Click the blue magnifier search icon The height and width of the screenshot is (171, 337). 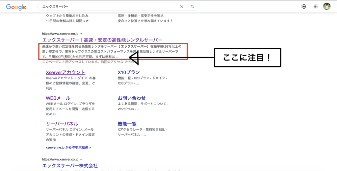193,7
